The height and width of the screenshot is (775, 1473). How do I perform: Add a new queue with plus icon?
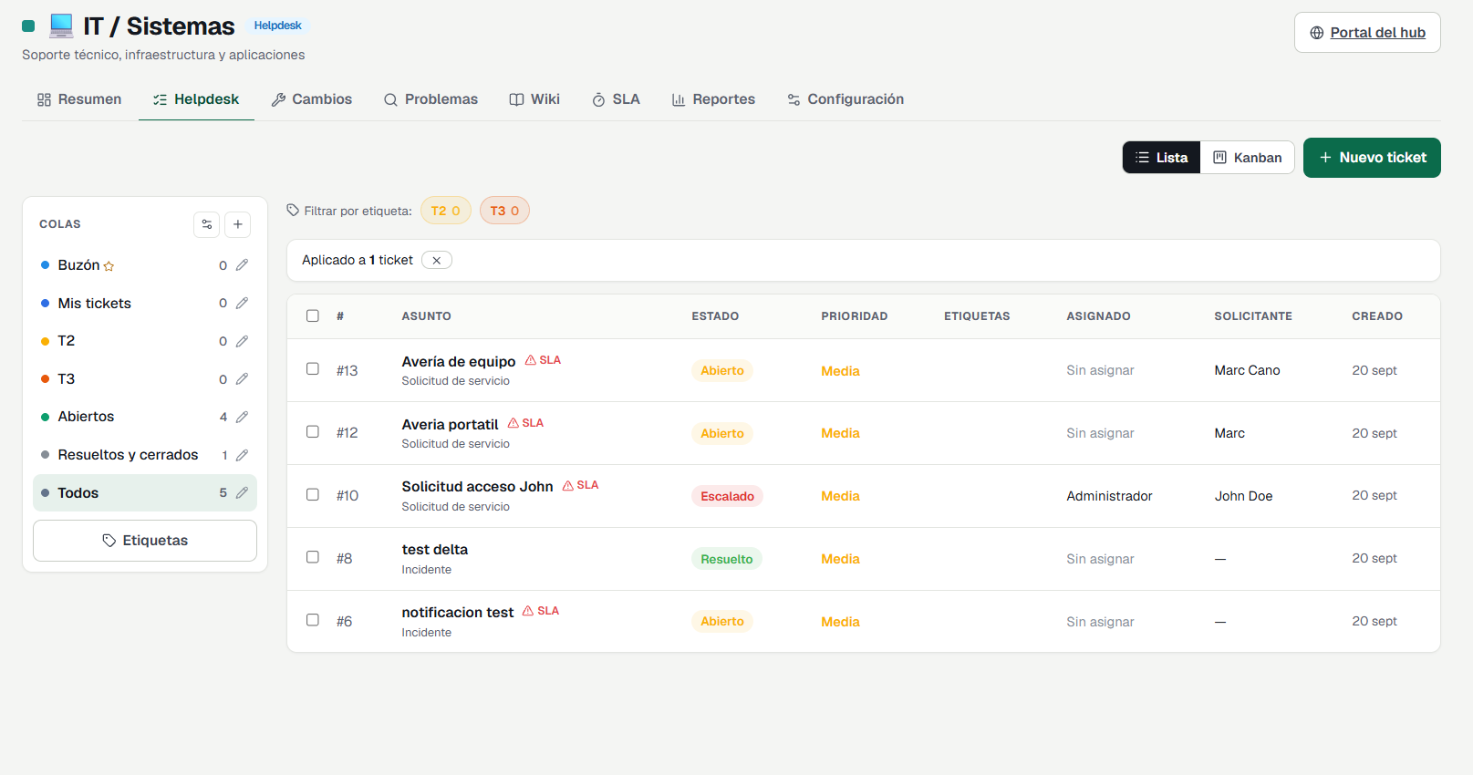click(x=238, y=224)
